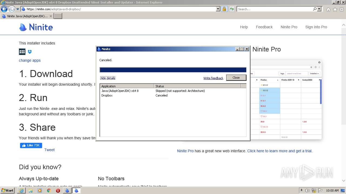Switch to the active Ninite taskbar item
Viewport: 346px width, 194px height.
[x=76, y=190]
